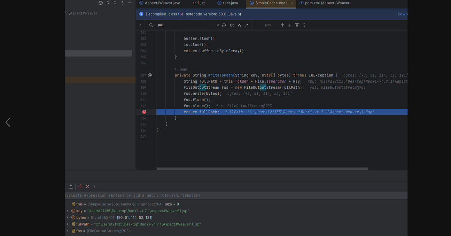Click the new line icon in find bar

tap(224, 25)
